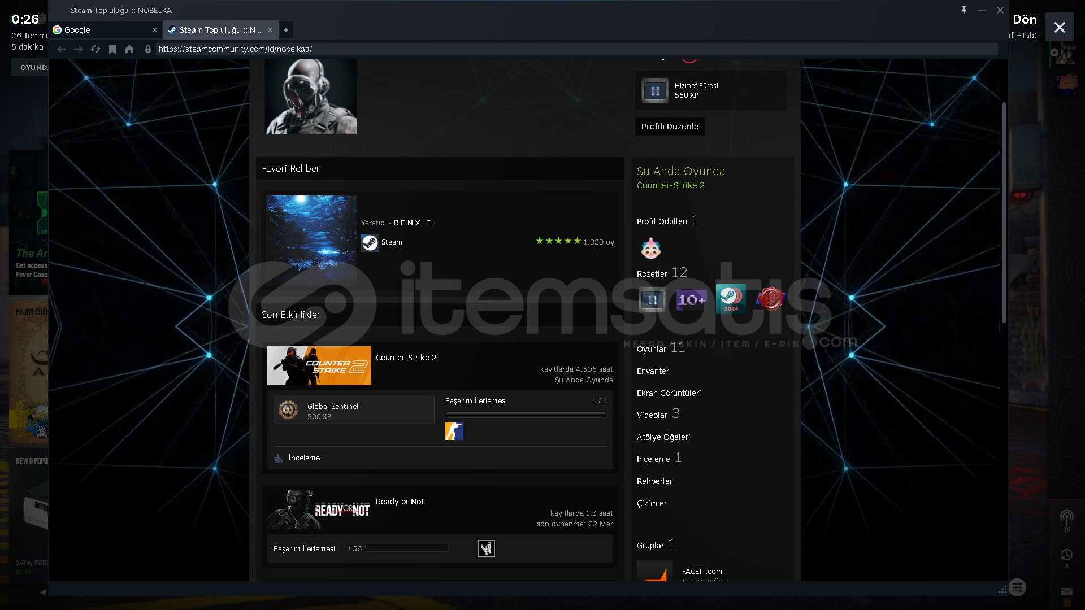Go forward with the browser forward arrow
Image resolution: width=1085 pixels, height=610 pixels.
coord(79,49)
